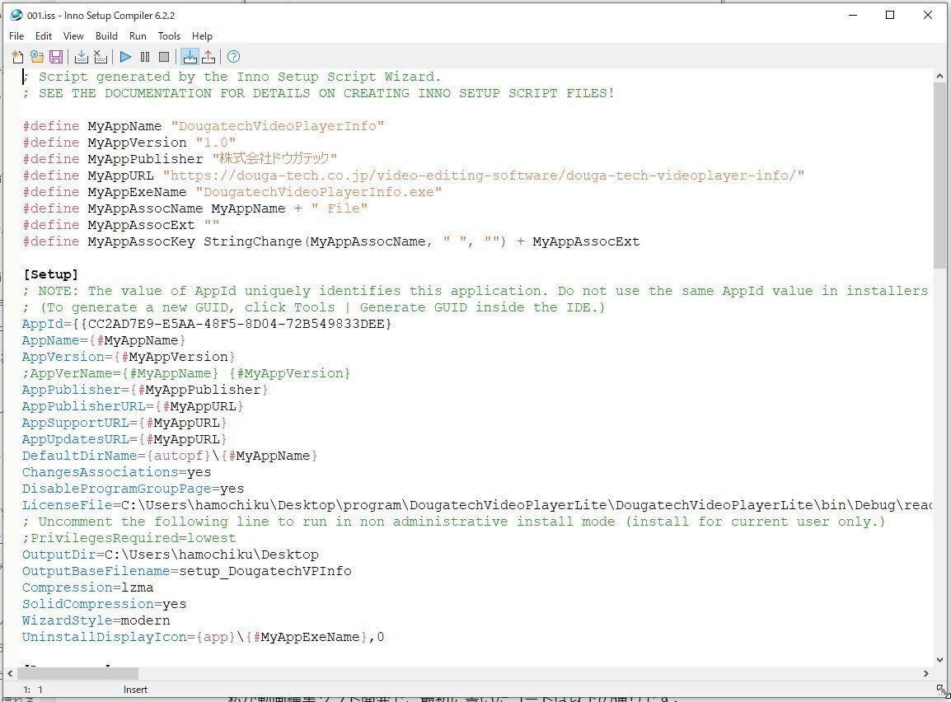Click the commented ";AppVerName=" line
The width and height of the screenshot is (951, 702).
click(186, 373)
